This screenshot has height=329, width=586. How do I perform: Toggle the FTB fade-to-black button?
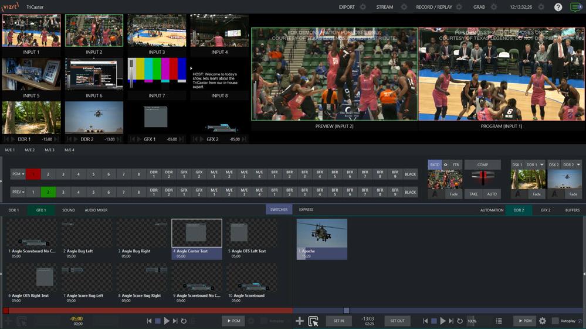click(456, 165)
